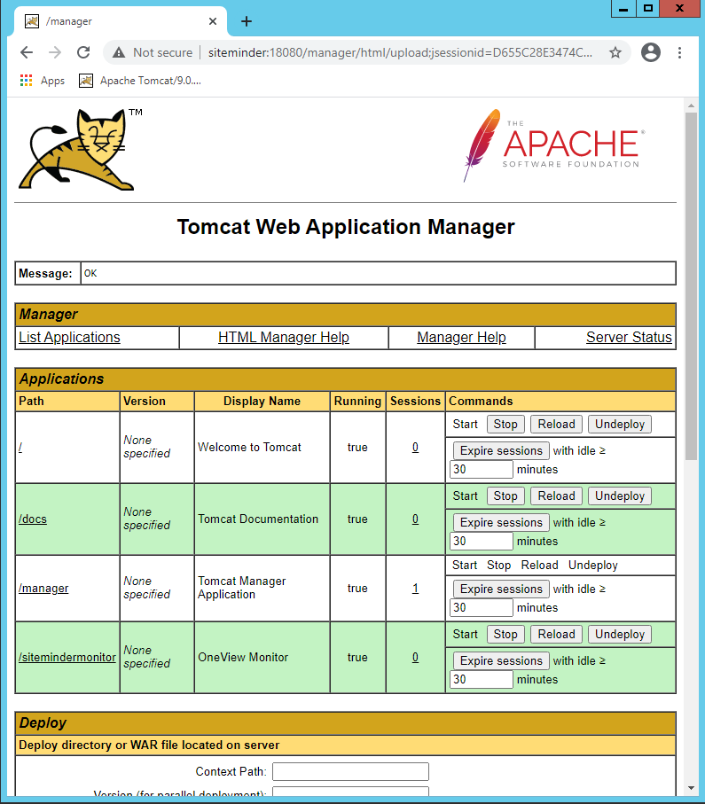Click the Deploy section header
This screenshot has width=705, height=804.
(x=345, y=723)
